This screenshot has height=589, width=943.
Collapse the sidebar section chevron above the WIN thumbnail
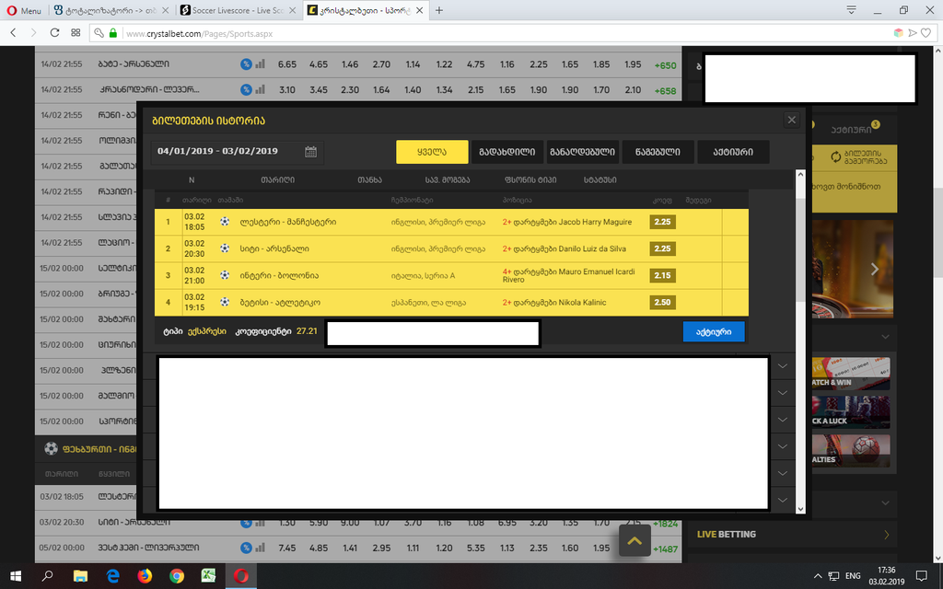tap(885, 337)
